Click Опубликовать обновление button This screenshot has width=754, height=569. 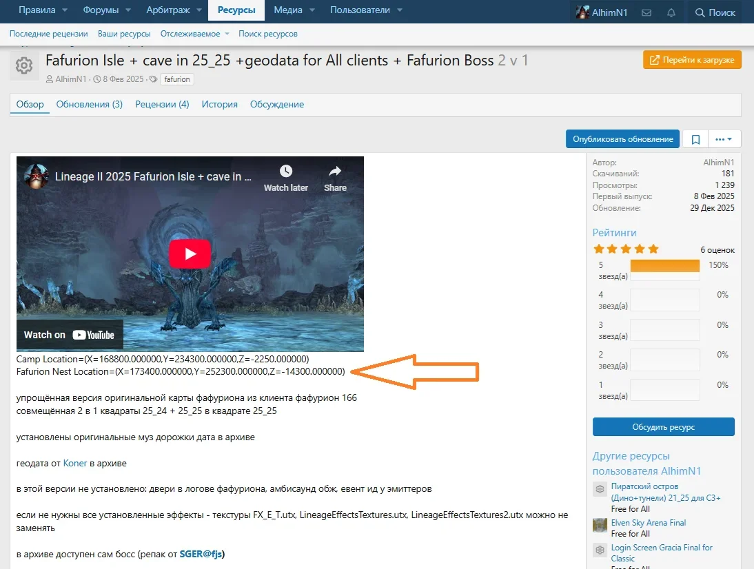point(622,139)
